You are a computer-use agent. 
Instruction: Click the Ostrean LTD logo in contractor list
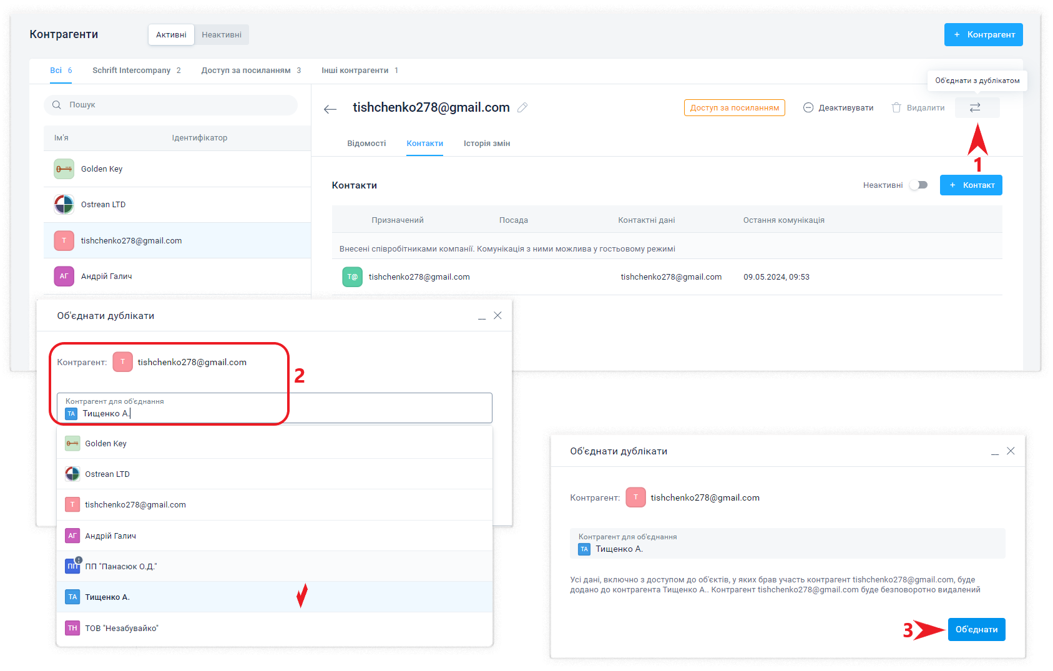coord(64,205)
